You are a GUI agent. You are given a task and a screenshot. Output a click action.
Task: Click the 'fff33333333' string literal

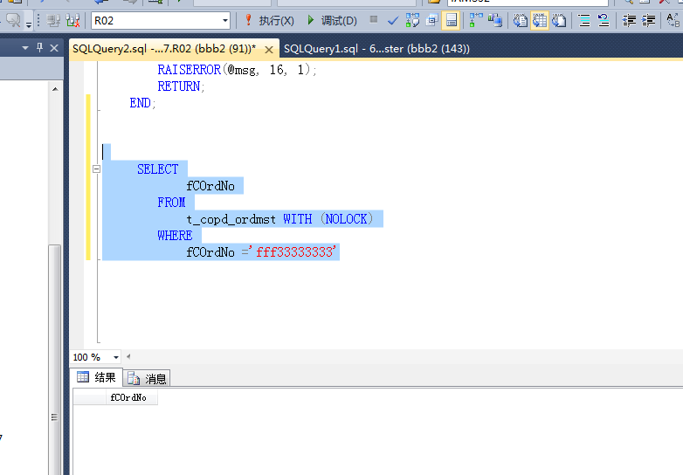(x=294, y=252)
